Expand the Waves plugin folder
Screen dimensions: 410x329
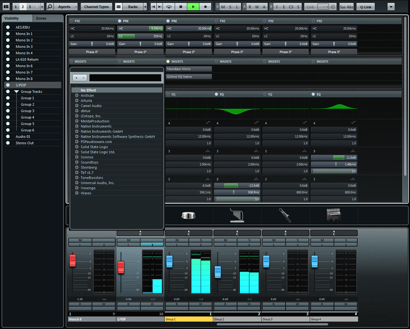pos(77,193)
